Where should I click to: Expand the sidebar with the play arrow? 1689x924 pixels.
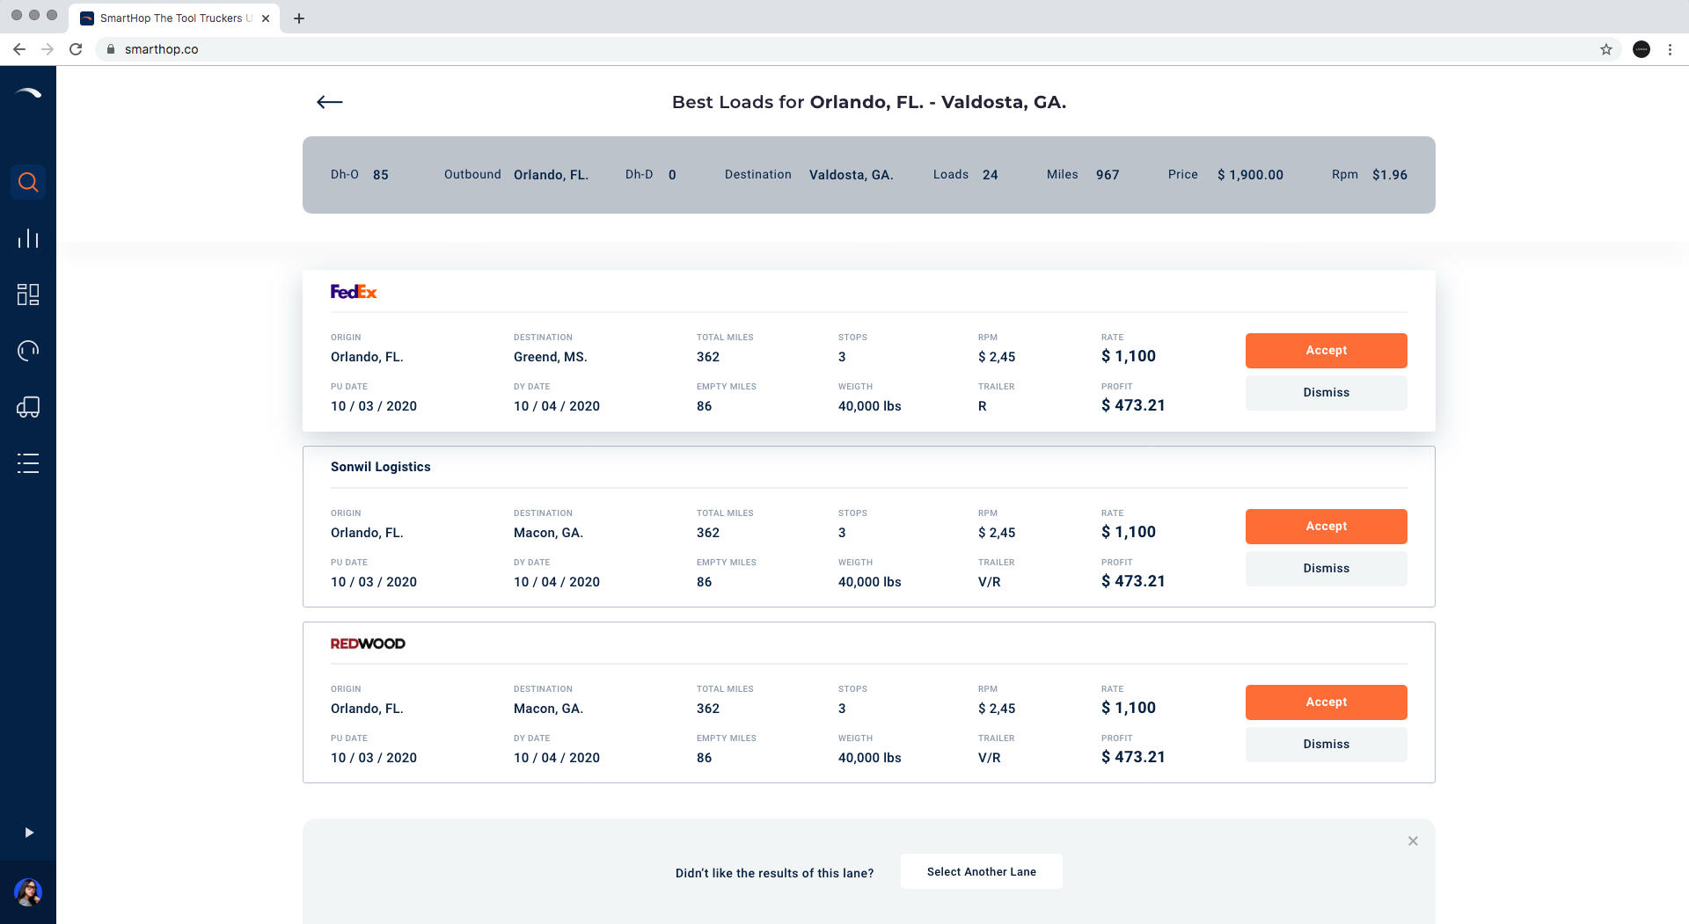coord(29,833)
